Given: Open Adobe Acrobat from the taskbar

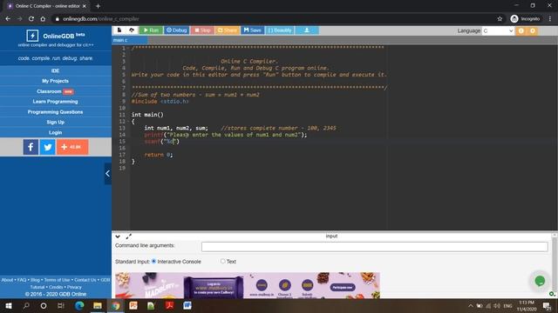Looking at the screenshot, I should tap(169, 305).
